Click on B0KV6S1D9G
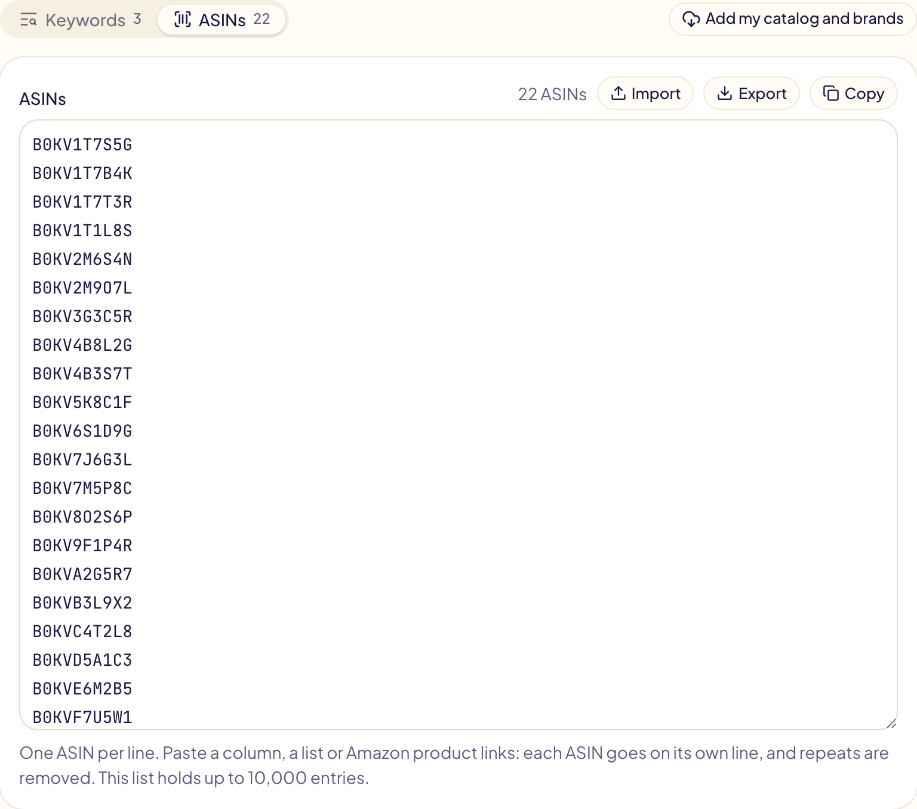 coord(82,431)
